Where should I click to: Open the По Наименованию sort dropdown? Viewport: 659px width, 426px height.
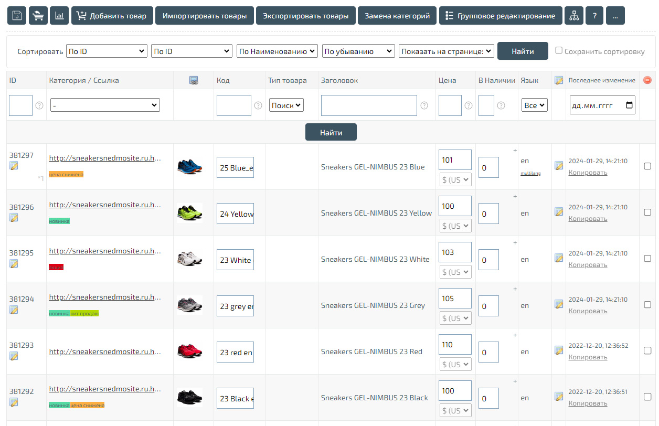277,51
